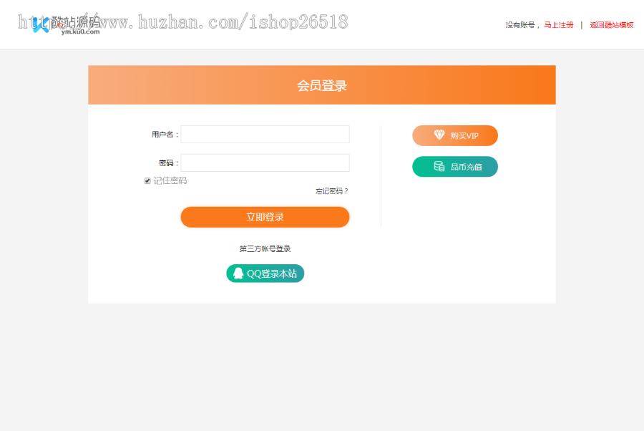Image resolution: width=644 pixels, height=431 pixels.
Task: Focus the 用户名 input field
Action: point(265,135)
